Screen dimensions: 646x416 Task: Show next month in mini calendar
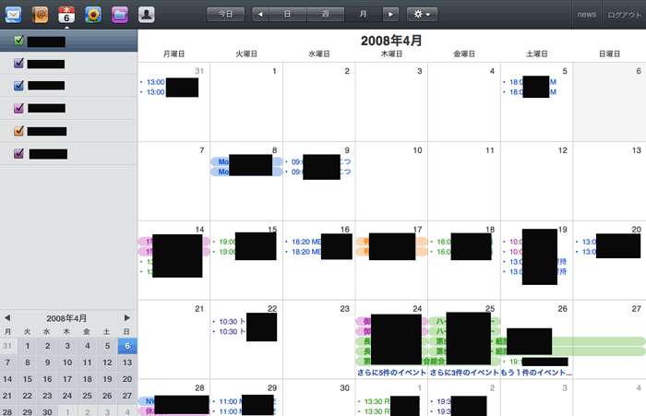point(127,318)
